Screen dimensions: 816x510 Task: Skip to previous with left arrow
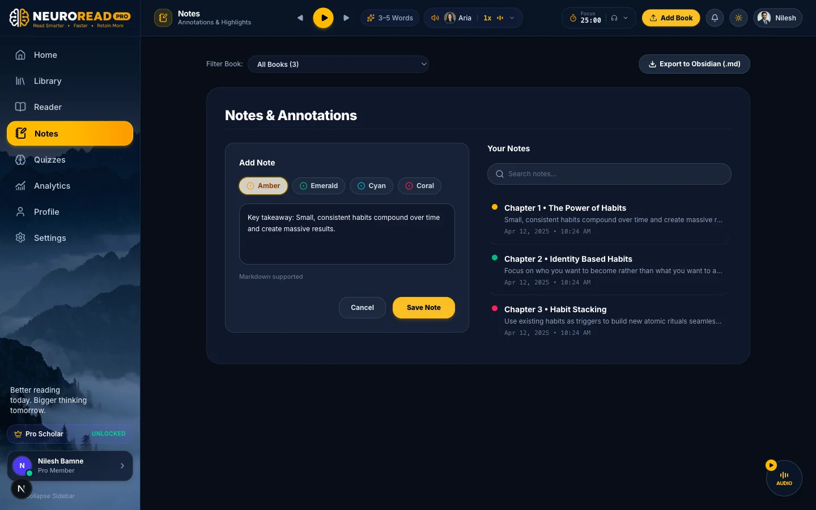(x=300, y=18)
